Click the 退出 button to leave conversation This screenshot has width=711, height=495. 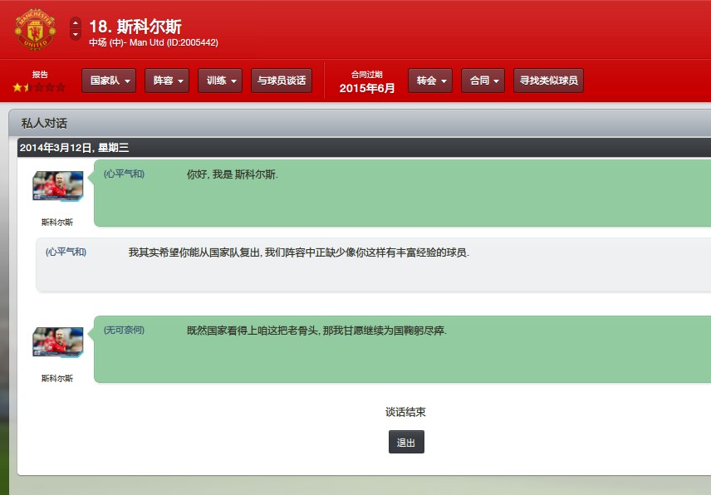tap(406, 442)
